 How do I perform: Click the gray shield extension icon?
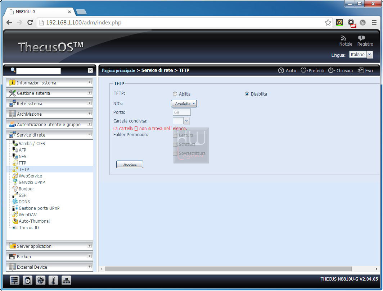point(363,23)
